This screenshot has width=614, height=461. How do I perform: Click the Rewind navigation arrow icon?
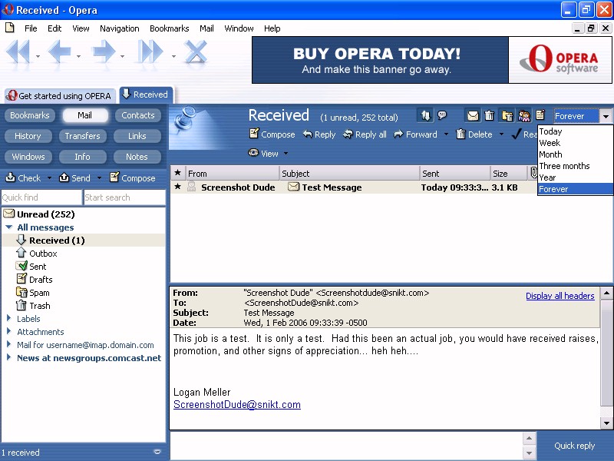pyautogui.click(x=18, y=51)
